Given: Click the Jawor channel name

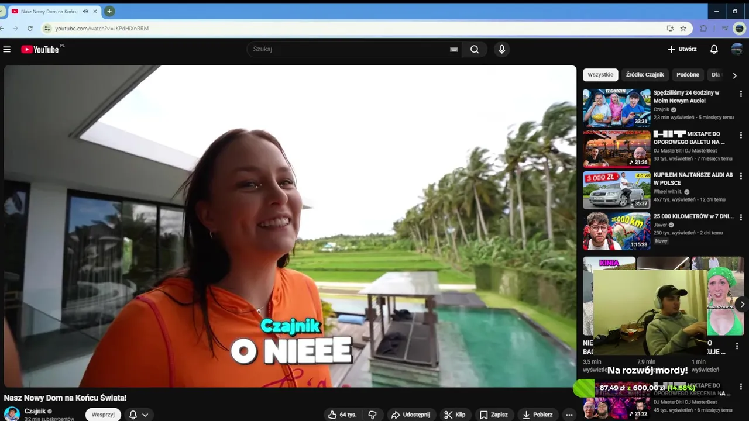Looking at the screenshot, I should pyautogui.click(x=661, y=225).
